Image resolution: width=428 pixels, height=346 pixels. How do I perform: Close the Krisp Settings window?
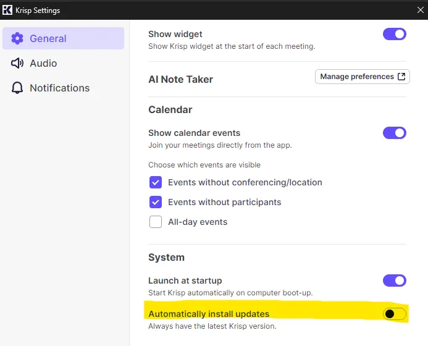tap(421, 10)
